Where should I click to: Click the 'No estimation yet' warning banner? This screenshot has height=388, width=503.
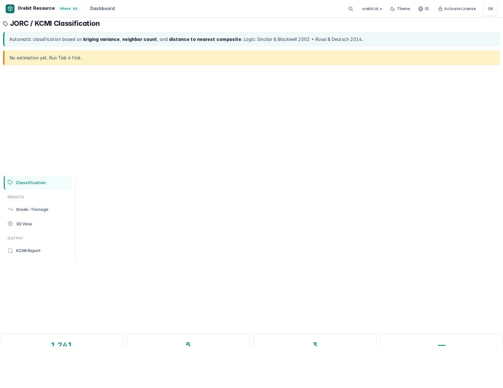click(251, 58)
